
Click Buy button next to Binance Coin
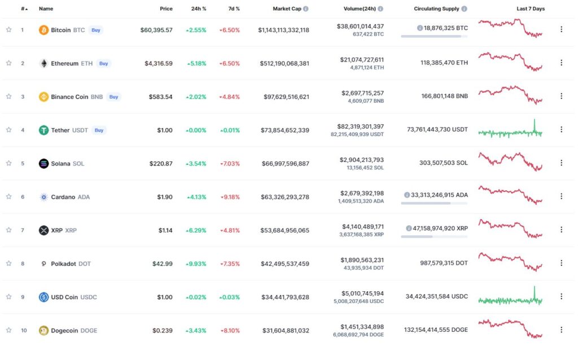coord(113,97)
